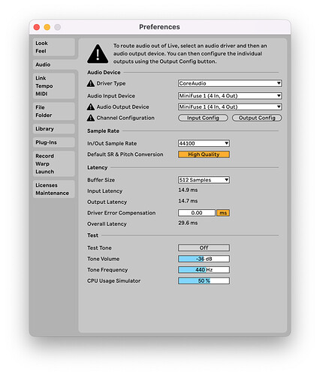Switch to the Library tab

pyautogui.click(x=53, y=129)
